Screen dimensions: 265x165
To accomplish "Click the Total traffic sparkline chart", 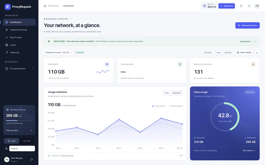I will pyautogui.click(x=103, y=72).
